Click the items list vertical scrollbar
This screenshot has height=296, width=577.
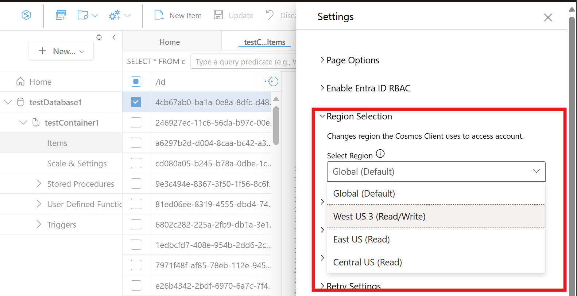tap(276, 125)
